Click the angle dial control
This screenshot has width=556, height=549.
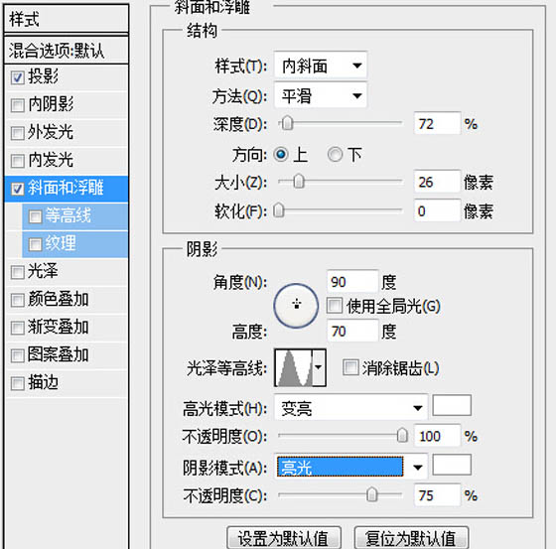[x=296, y=306]
